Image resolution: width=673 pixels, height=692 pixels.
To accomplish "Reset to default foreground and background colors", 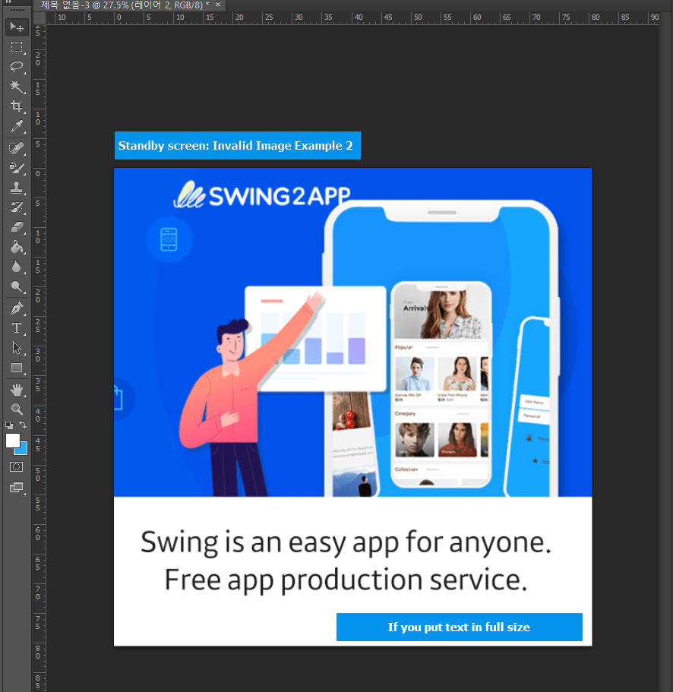I will (x=9, y=425).
